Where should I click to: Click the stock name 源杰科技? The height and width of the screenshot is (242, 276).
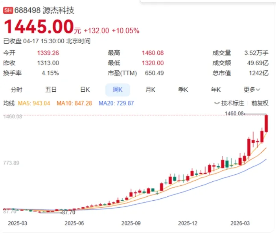click(x=59, y=10)
